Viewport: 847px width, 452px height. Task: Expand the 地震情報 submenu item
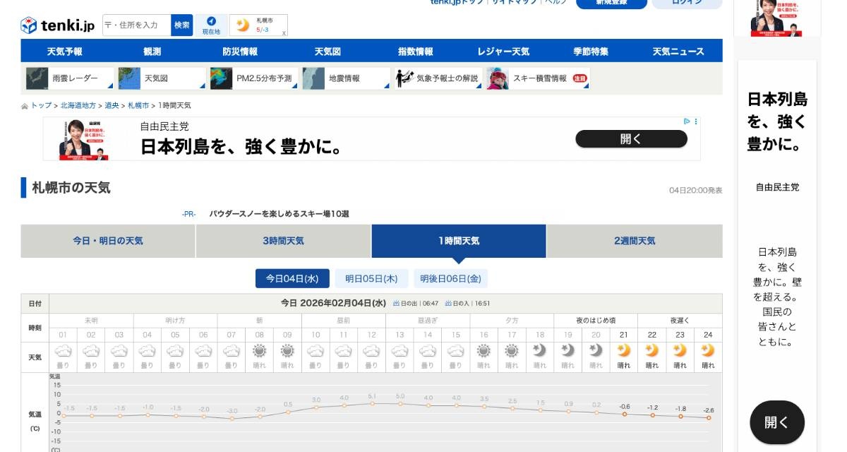[346, 78]
